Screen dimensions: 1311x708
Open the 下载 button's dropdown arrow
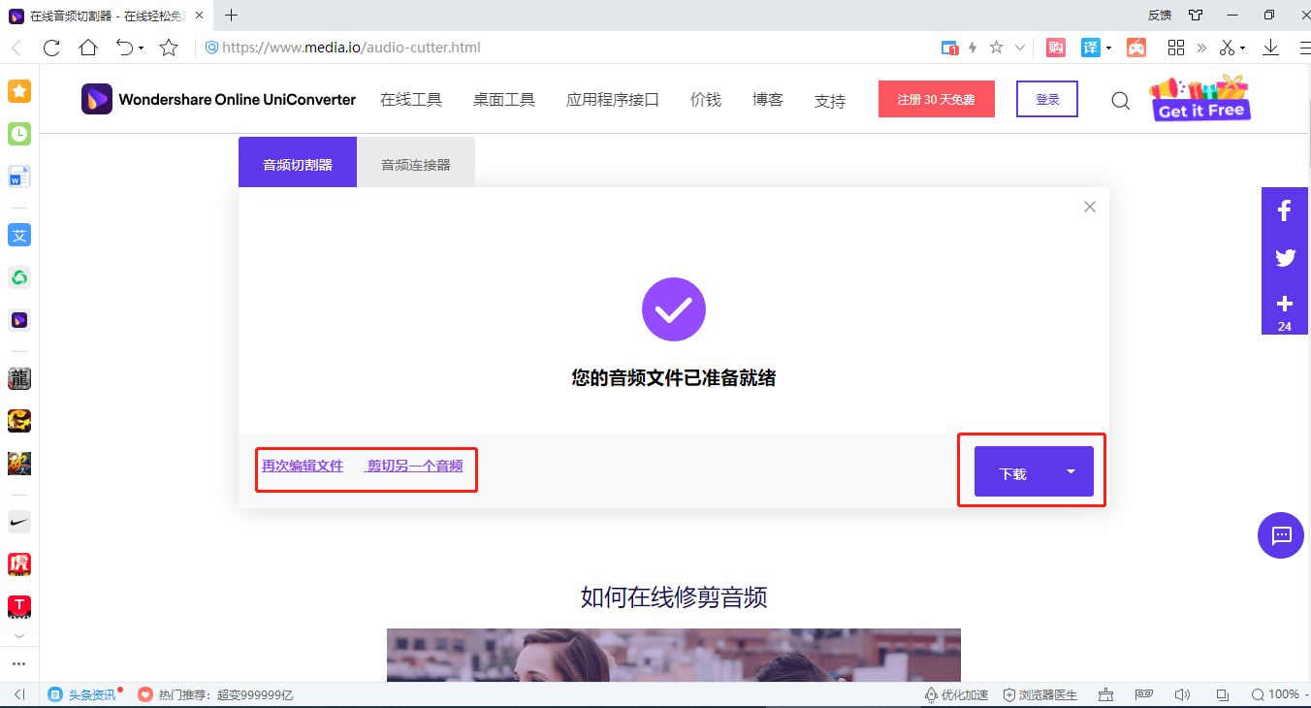coord(1070,470)
